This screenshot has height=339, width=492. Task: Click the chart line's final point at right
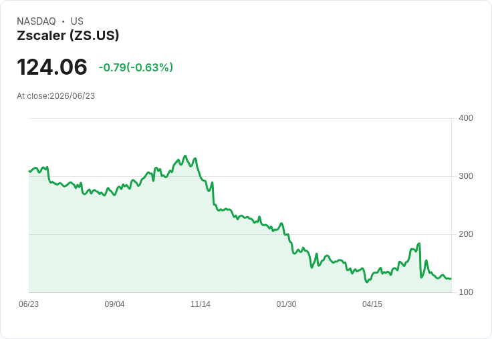click(451, 278)
